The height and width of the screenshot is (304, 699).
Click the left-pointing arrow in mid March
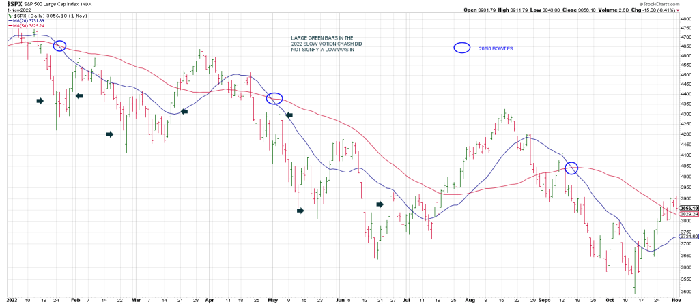coord(184,111)
